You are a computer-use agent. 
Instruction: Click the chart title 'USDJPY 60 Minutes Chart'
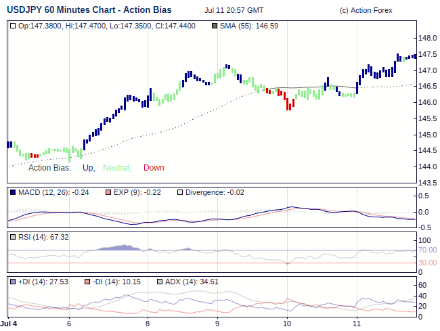[89, 10]
